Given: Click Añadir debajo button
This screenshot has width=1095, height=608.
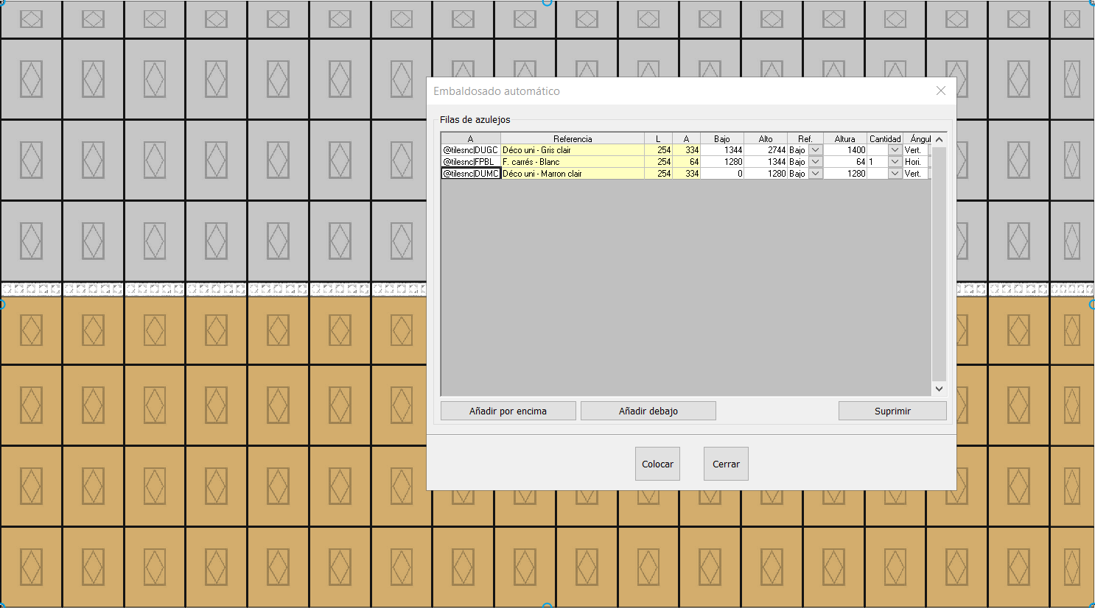Looking at the screenshot, I should point(648,411).
